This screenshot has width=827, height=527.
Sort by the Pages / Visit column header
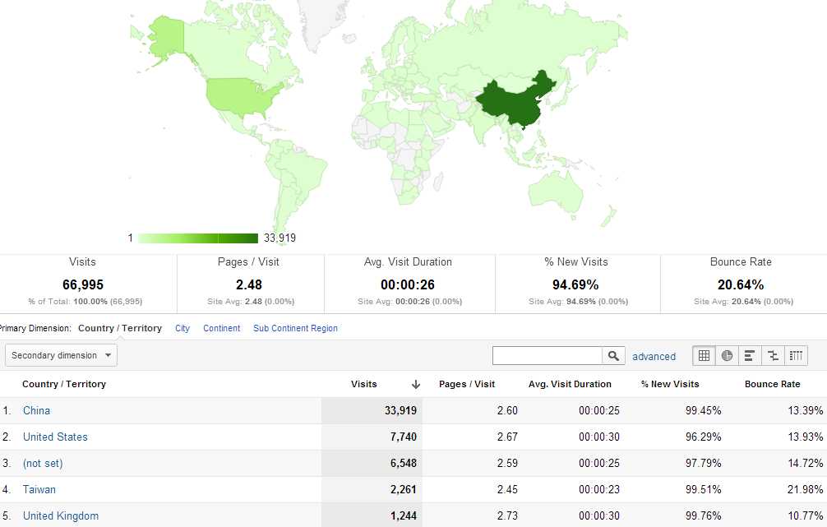pos(467,384)
